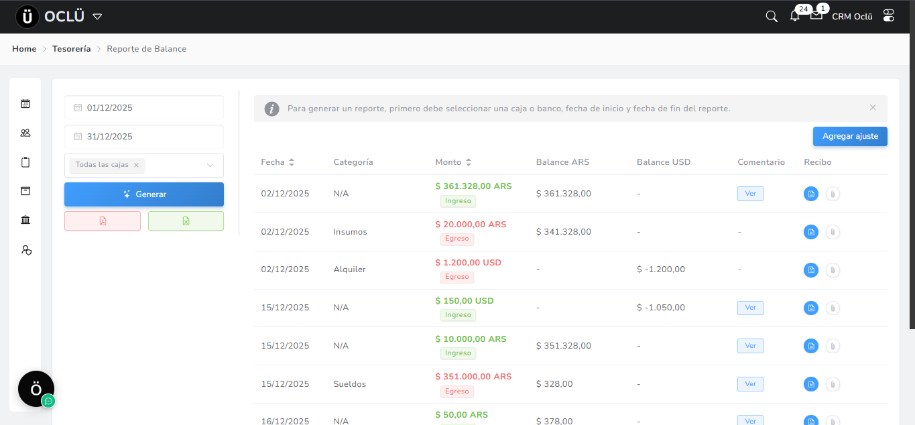Click the Ingreso tag under $ 361.328,00 ARS

pyautogui.click(x=458, y=200)
